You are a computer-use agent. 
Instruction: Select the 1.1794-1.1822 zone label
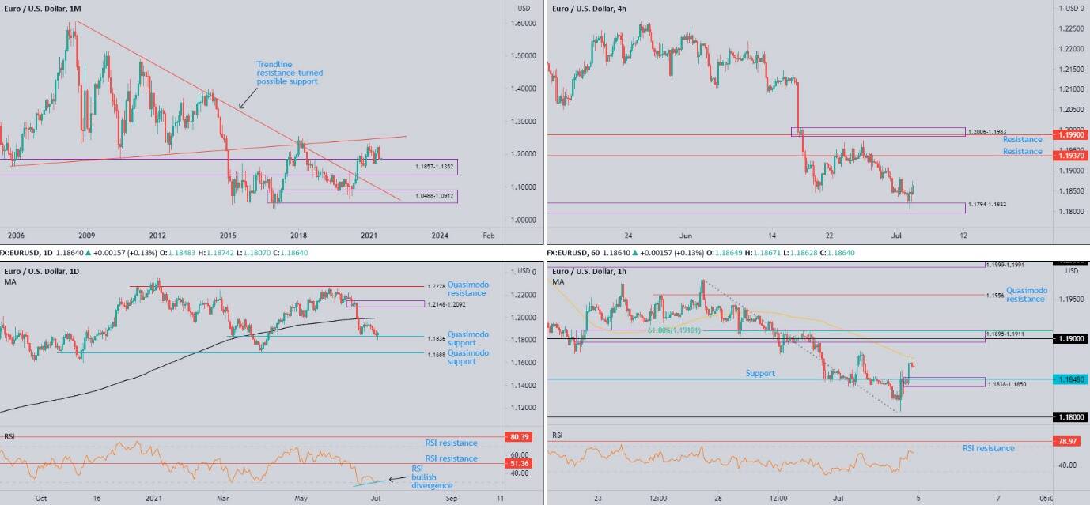click(x=988, y=205)
